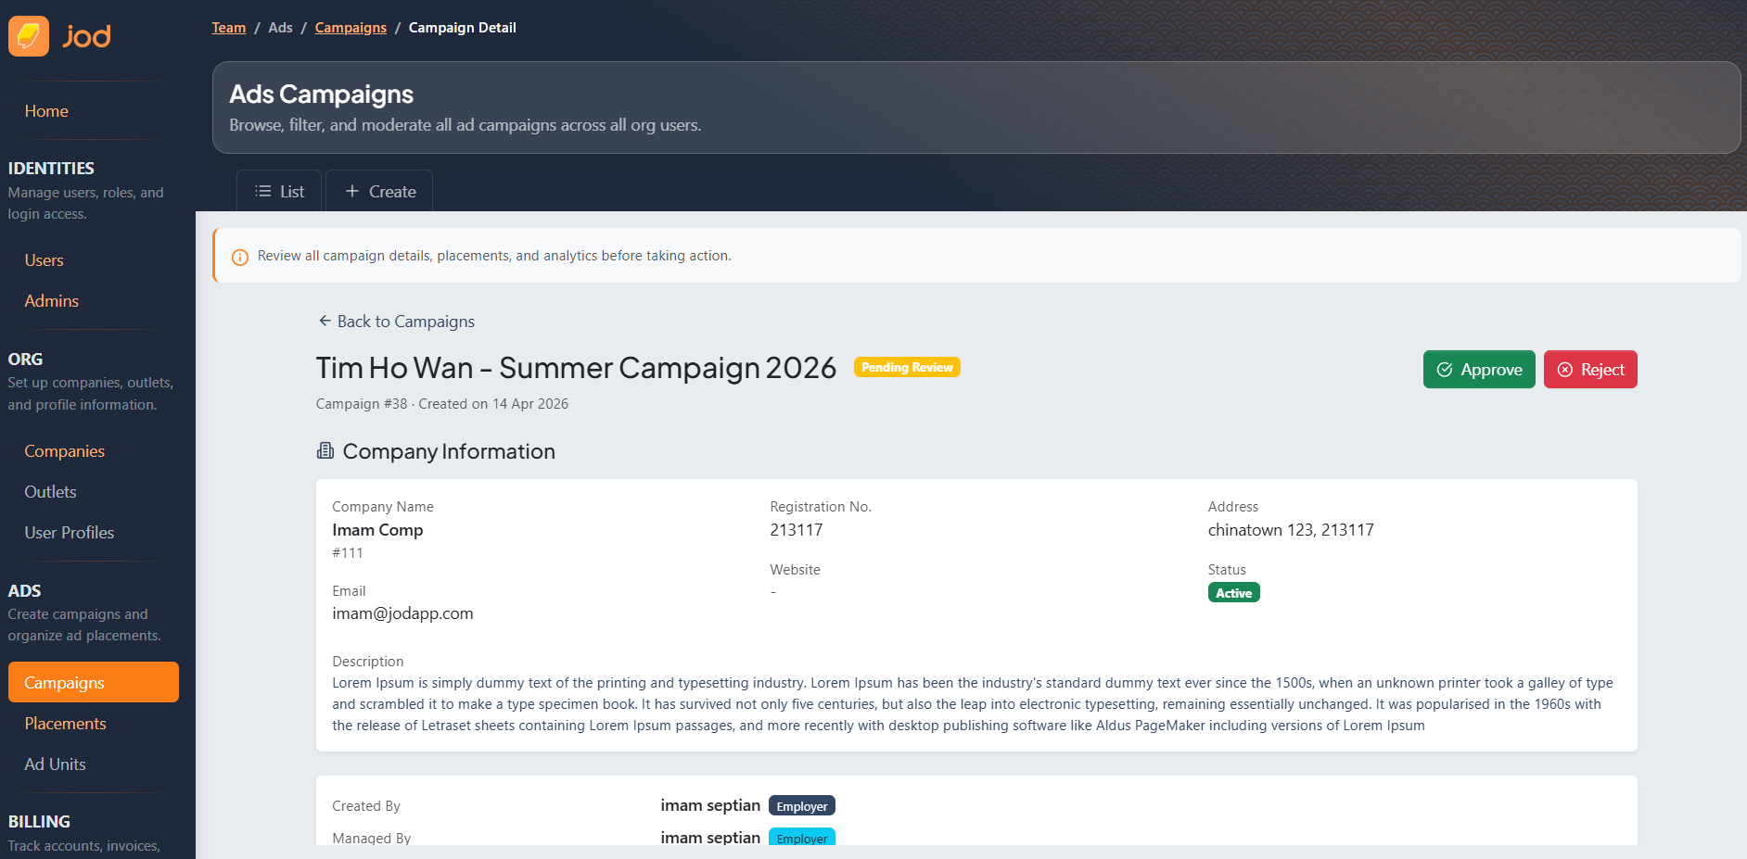This screenshot has width=1747, height=859.
Task: Click the cross icon in the Reject button
Action: point(1565,370)
